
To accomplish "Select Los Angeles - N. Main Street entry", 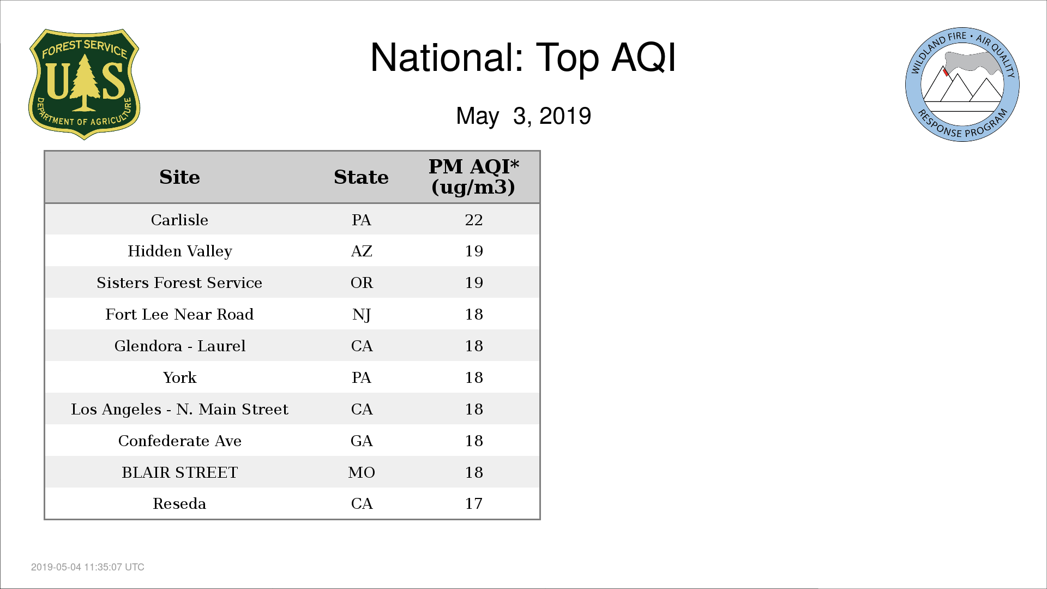I will (179, 409).
